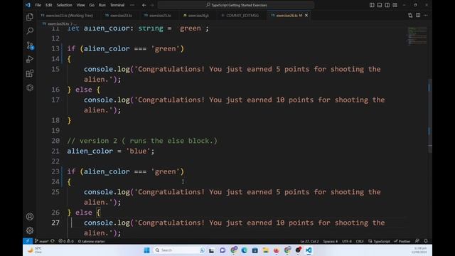Viewport: 455px width, 256px height.
Task: Change the UTF-8 encoding
Action: (347, 241)
